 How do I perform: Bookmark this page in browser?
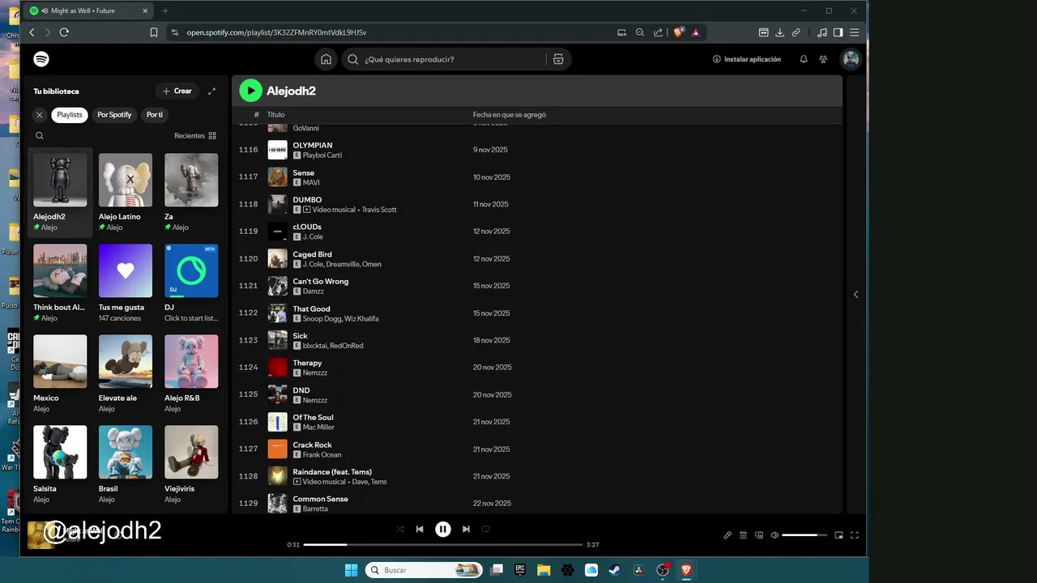click(x=154, y=32)
